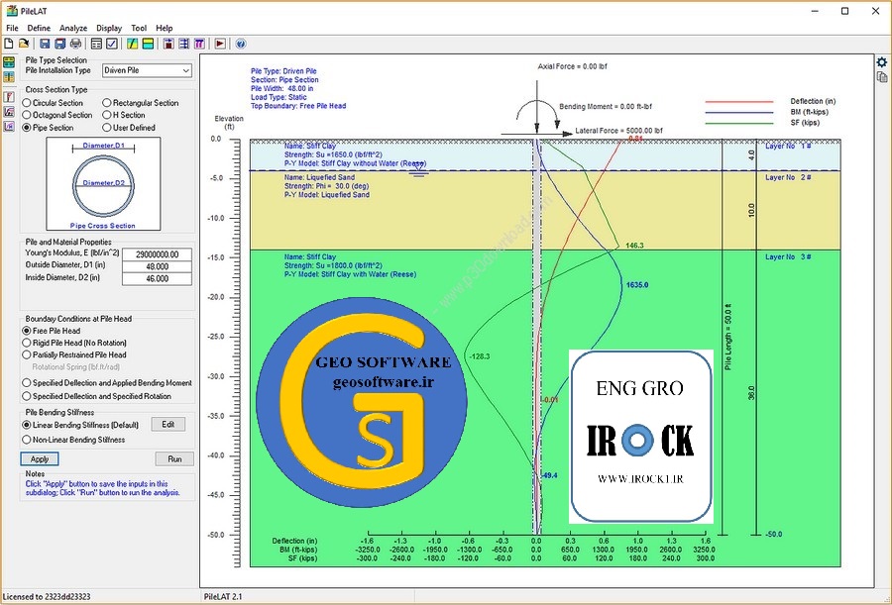
Task: Select Circular Section radio button
Action: click(x=27, y=103)
